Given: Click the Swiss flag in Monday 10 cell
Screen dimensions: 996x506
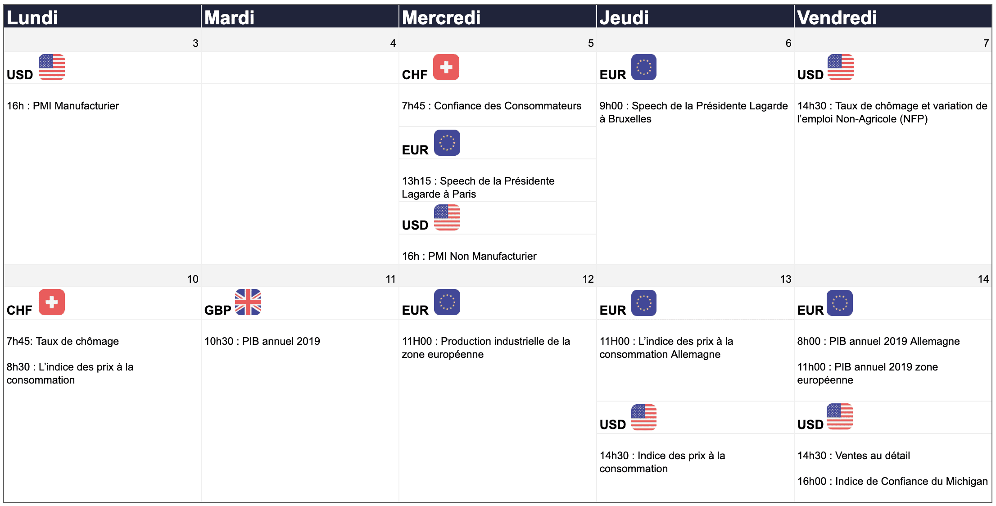Looking at the screenshot, I should (x=52, y=302).
